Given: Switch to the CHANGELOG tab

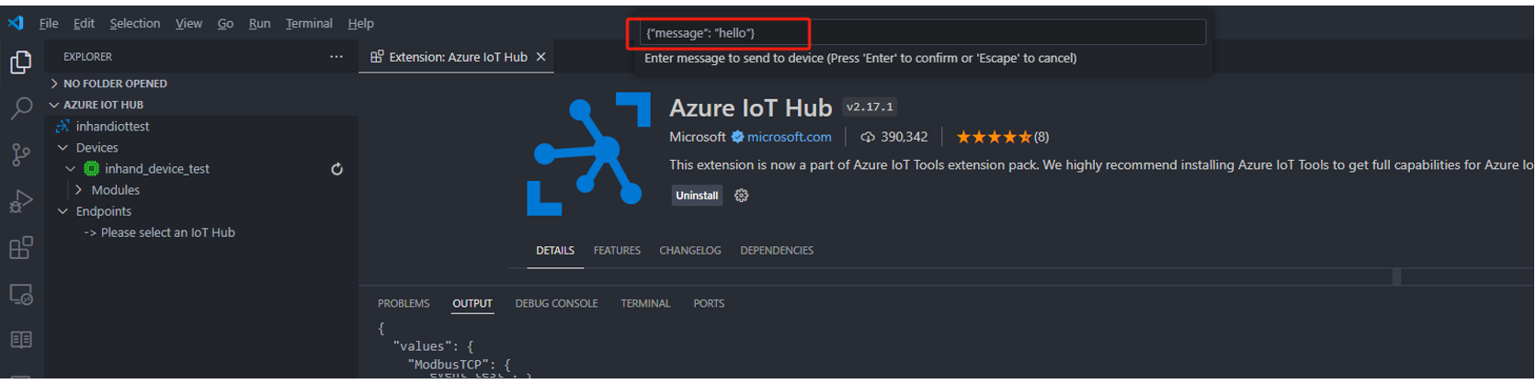Looking at the screenshot, I should pyautogui.click(x=689, y=251).
